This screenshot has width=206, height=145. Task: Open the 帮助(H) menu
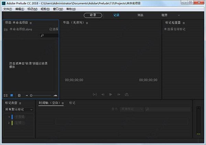(71, 9)
